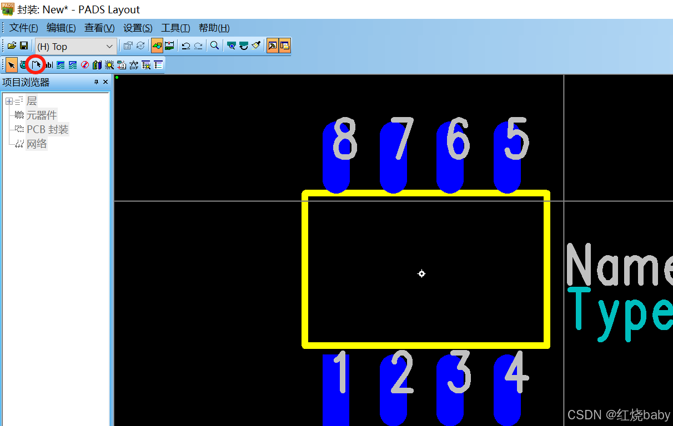Save the design with the Save icon
673x426 pixels.
tap(24, 45)
